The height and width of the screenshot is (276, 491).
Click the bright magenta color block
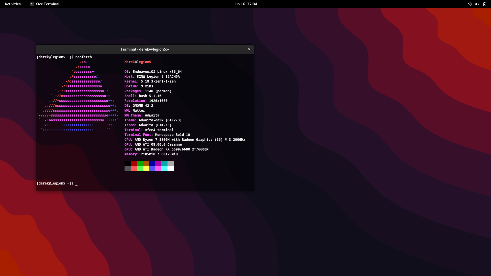(158, 168)
